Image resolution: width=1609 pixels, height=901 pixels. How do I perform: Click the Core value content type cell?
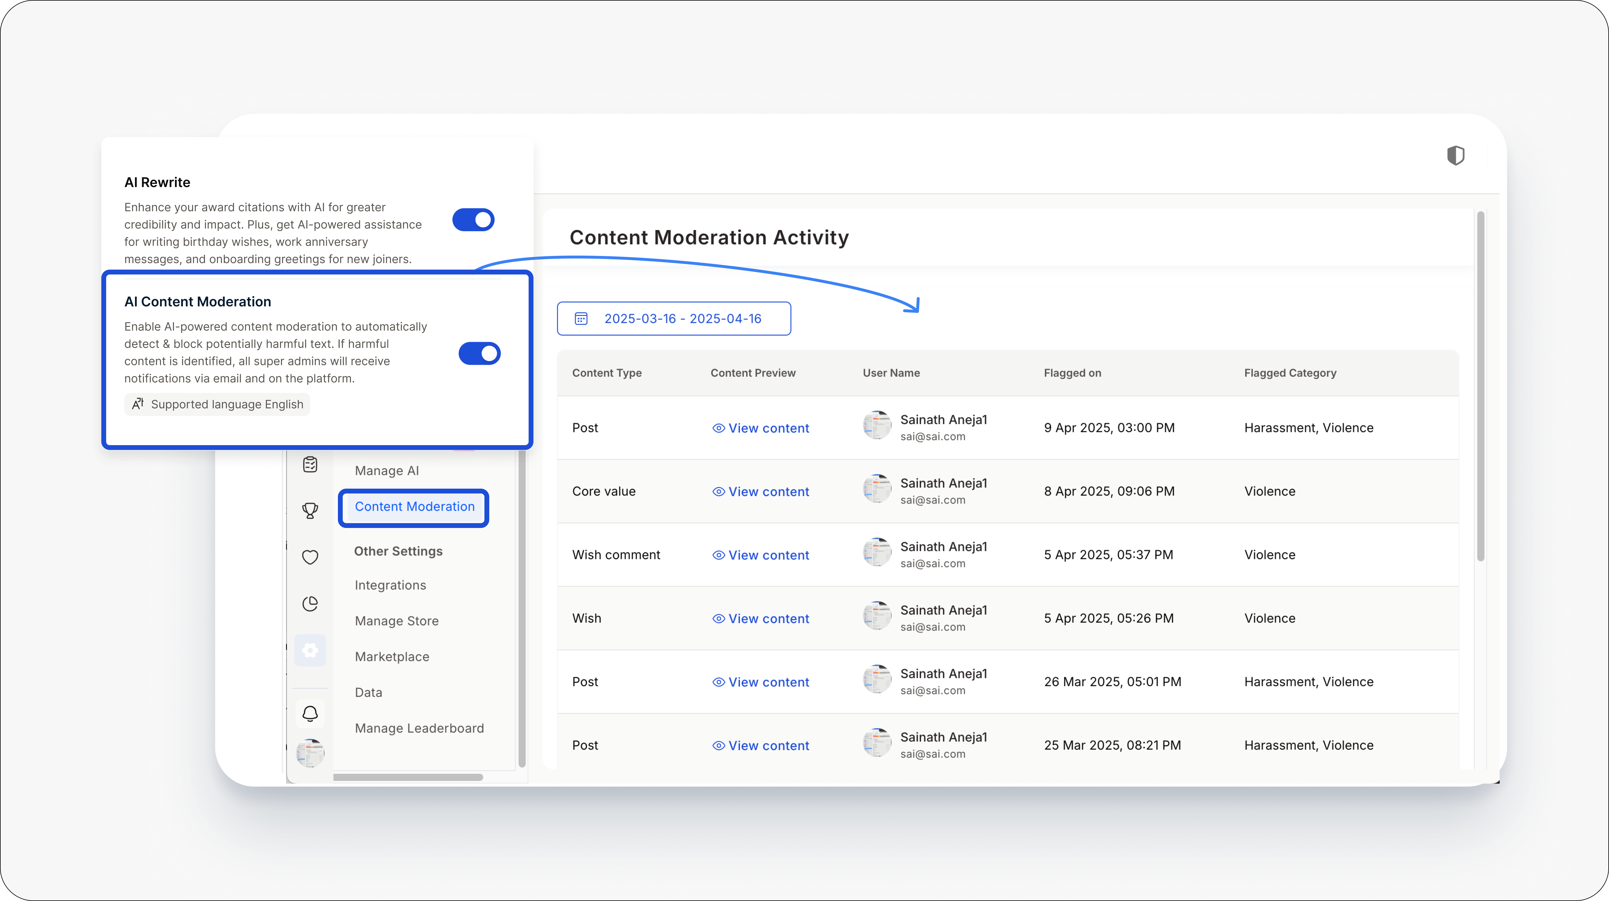[x=604, y=491]
